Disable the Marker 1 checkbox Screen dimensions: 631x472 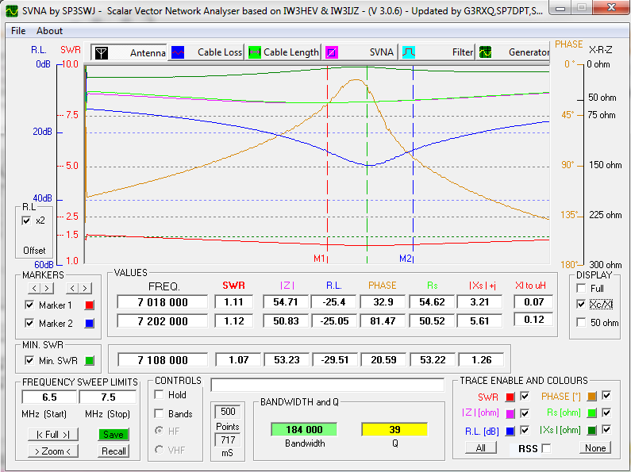point(30,305)
